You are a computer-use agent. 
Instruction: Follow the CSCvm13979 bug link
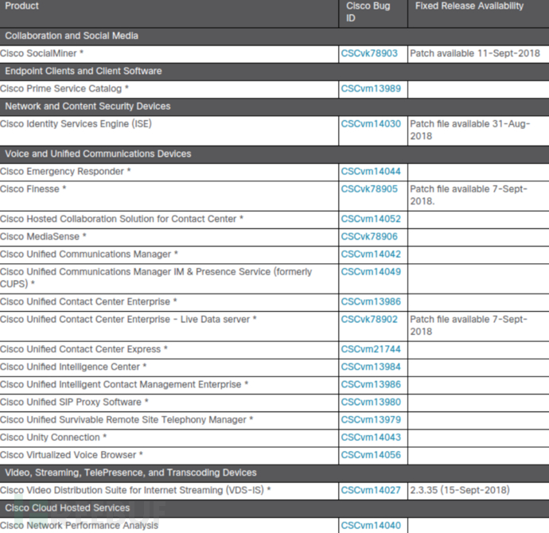click(x=371, y=419)
